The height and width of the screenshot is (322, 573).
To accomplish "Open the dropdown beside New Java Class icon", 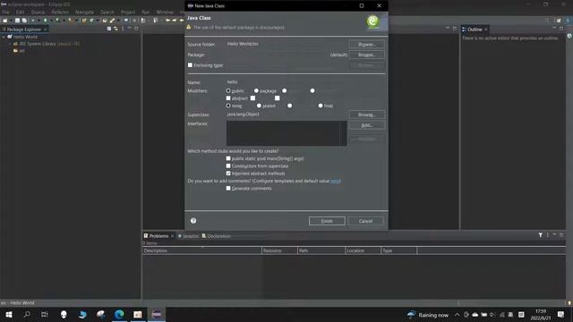I will pos(98,21).
